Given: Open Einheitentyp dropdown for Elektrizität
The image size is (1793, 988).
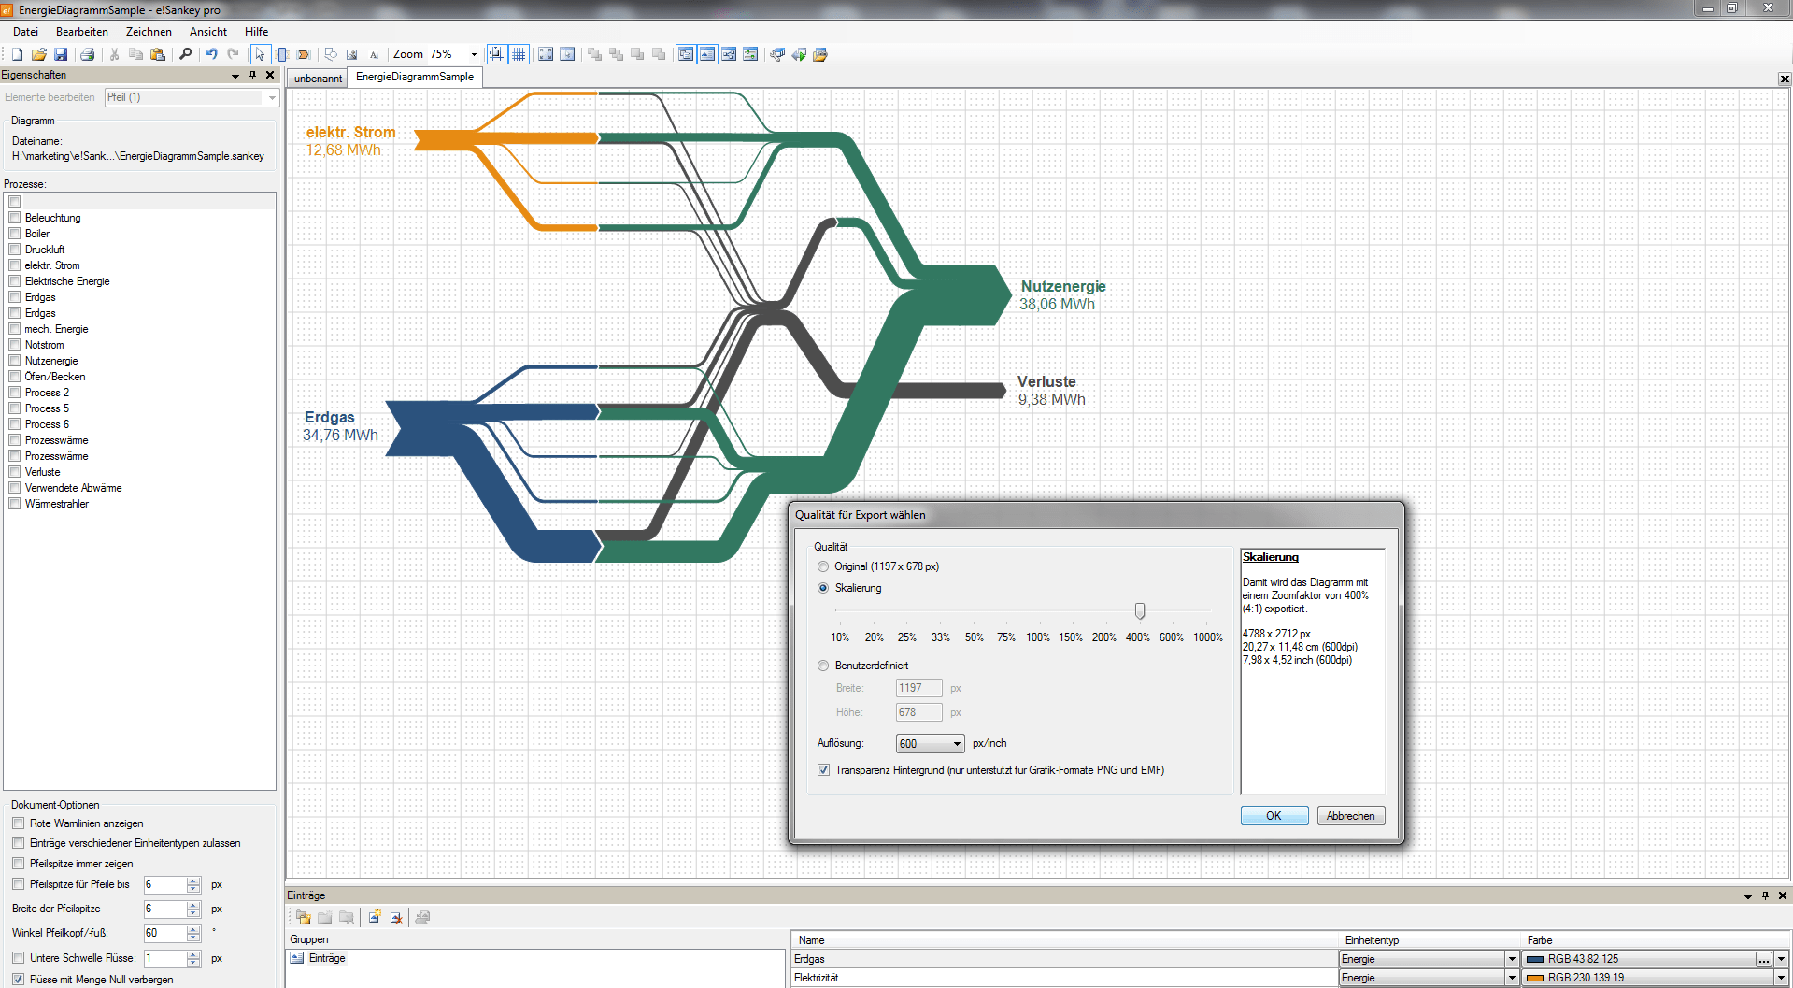Looking at the screenshot, I should (1512, 978).
